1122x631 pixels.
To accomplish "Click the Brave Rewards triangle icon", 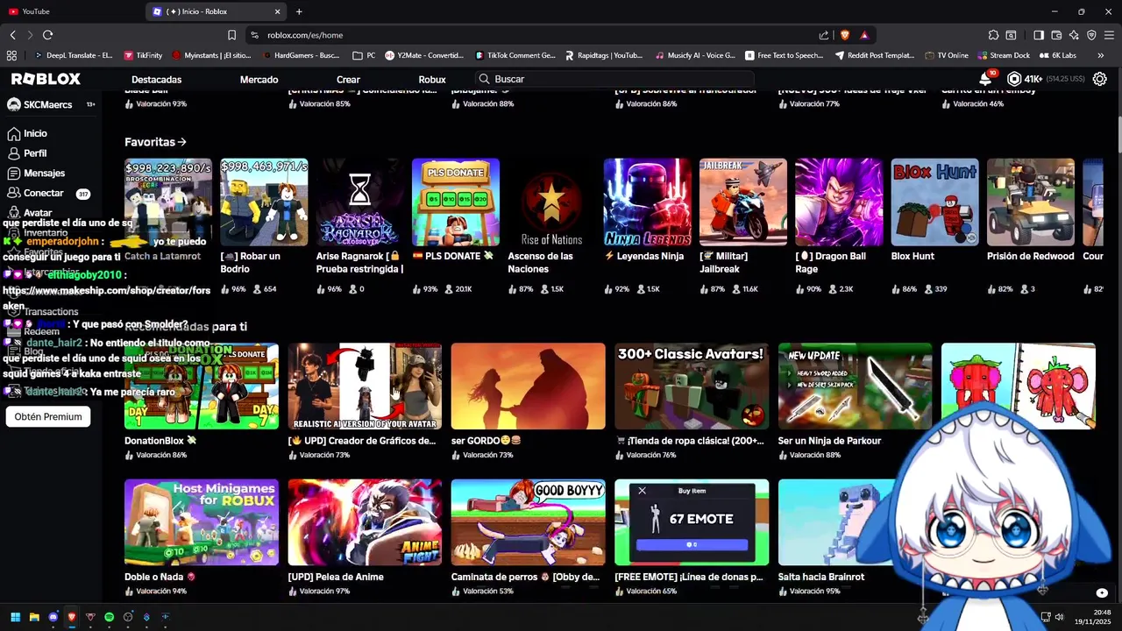I will [864, 35].
